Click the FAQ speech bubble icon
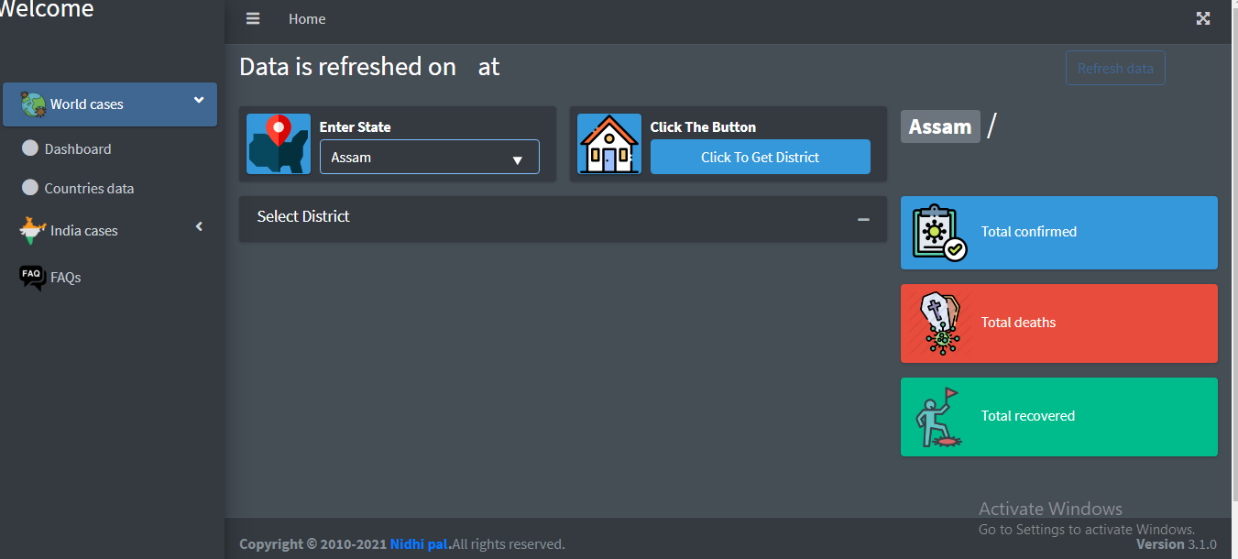Viewport: 1238px width, 559px height. (32, 277)
